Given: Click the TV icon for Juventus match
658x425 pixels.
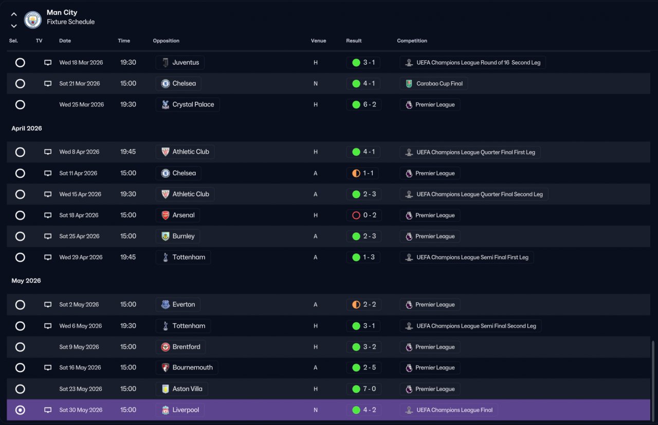Looking at the screenshot, I should tap(48, 63).
